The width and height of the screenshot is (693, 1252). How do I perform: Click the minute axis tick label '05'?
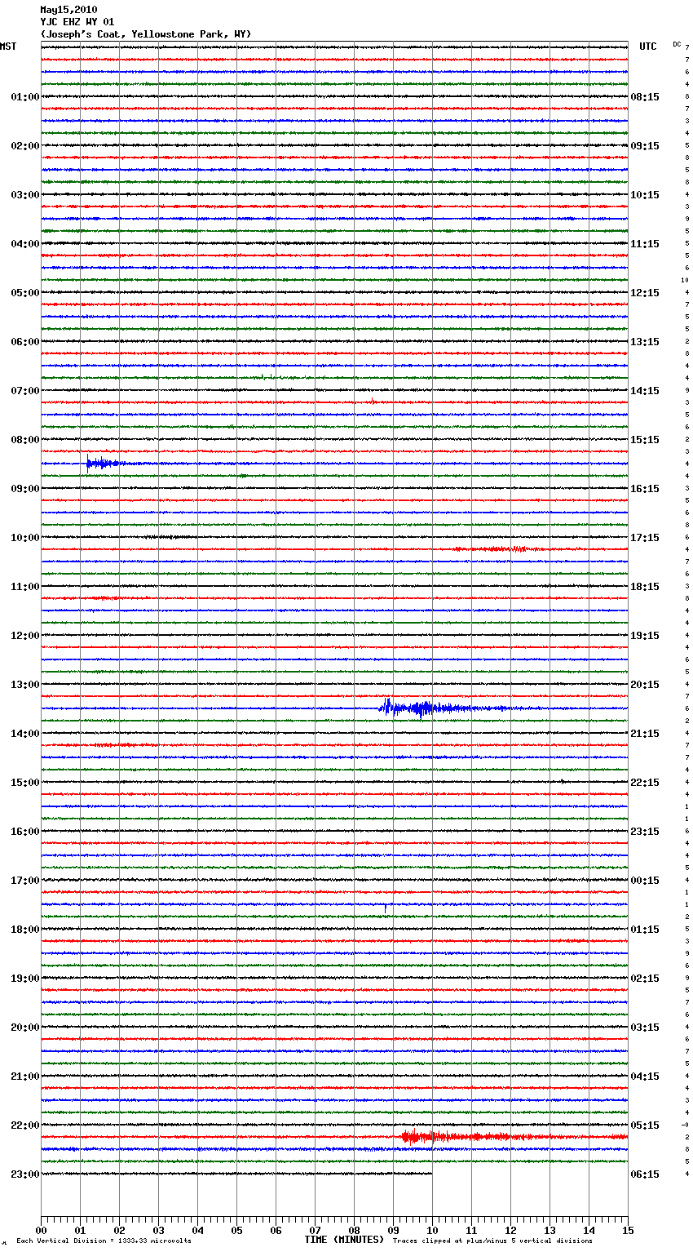coord(236,1230)
